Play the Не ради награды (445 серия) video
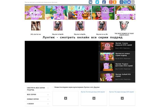 pyautogui.click(x=122, y=98)
